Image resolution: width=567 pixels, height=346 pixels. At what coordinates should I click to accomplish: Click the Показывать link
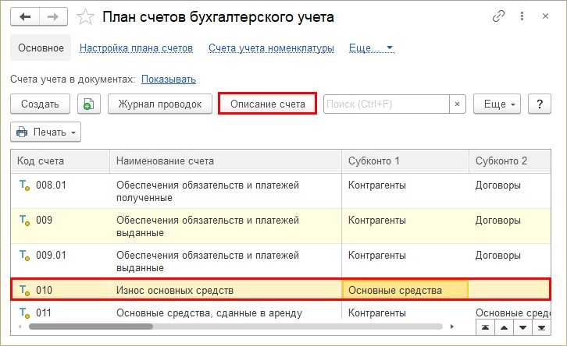(x=169, y=79)
